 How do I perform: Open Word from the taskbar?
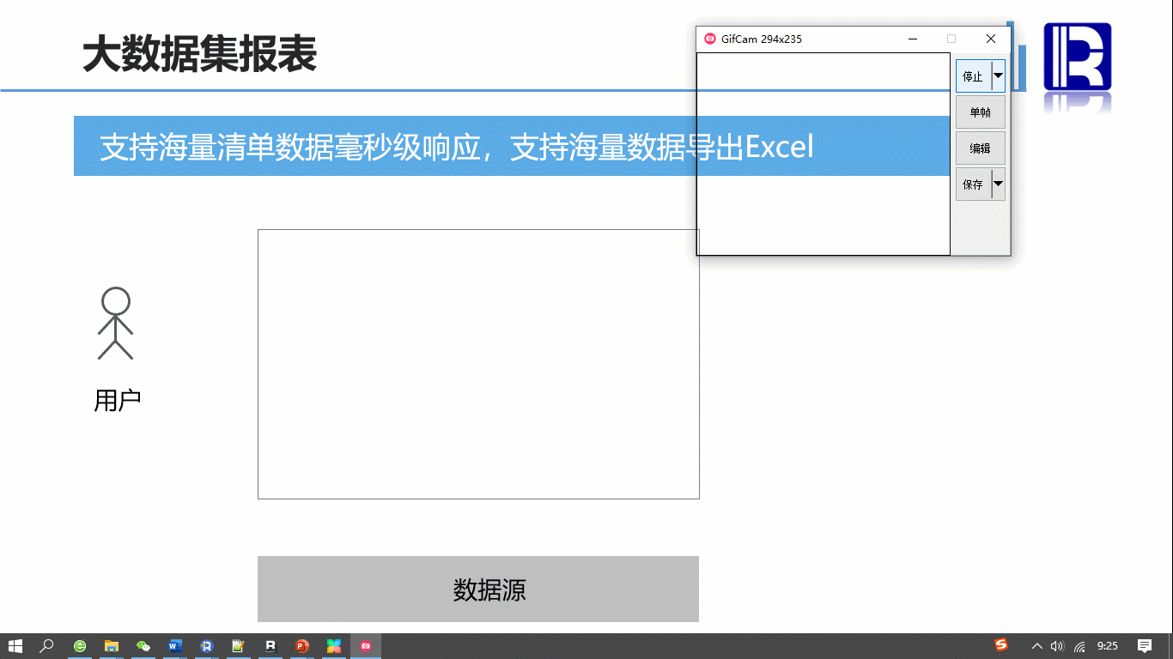tap(175, 646)
